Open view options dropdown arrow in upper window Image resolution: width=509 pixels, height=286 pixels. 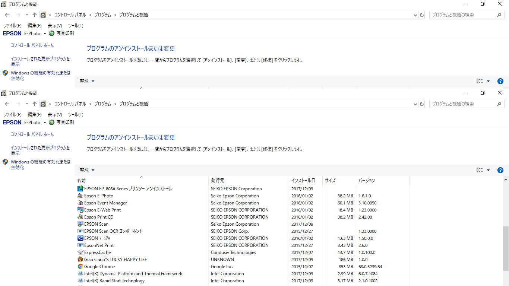click(x=488, y=81)
